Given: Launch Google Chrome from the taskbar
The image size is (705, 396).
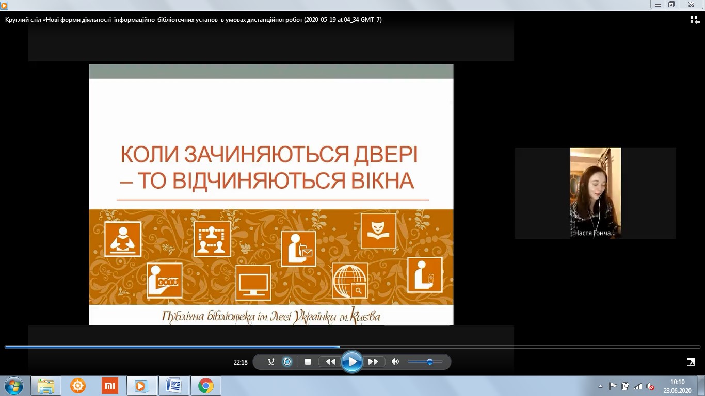Looking at the screenshot, I should point(206,386).
